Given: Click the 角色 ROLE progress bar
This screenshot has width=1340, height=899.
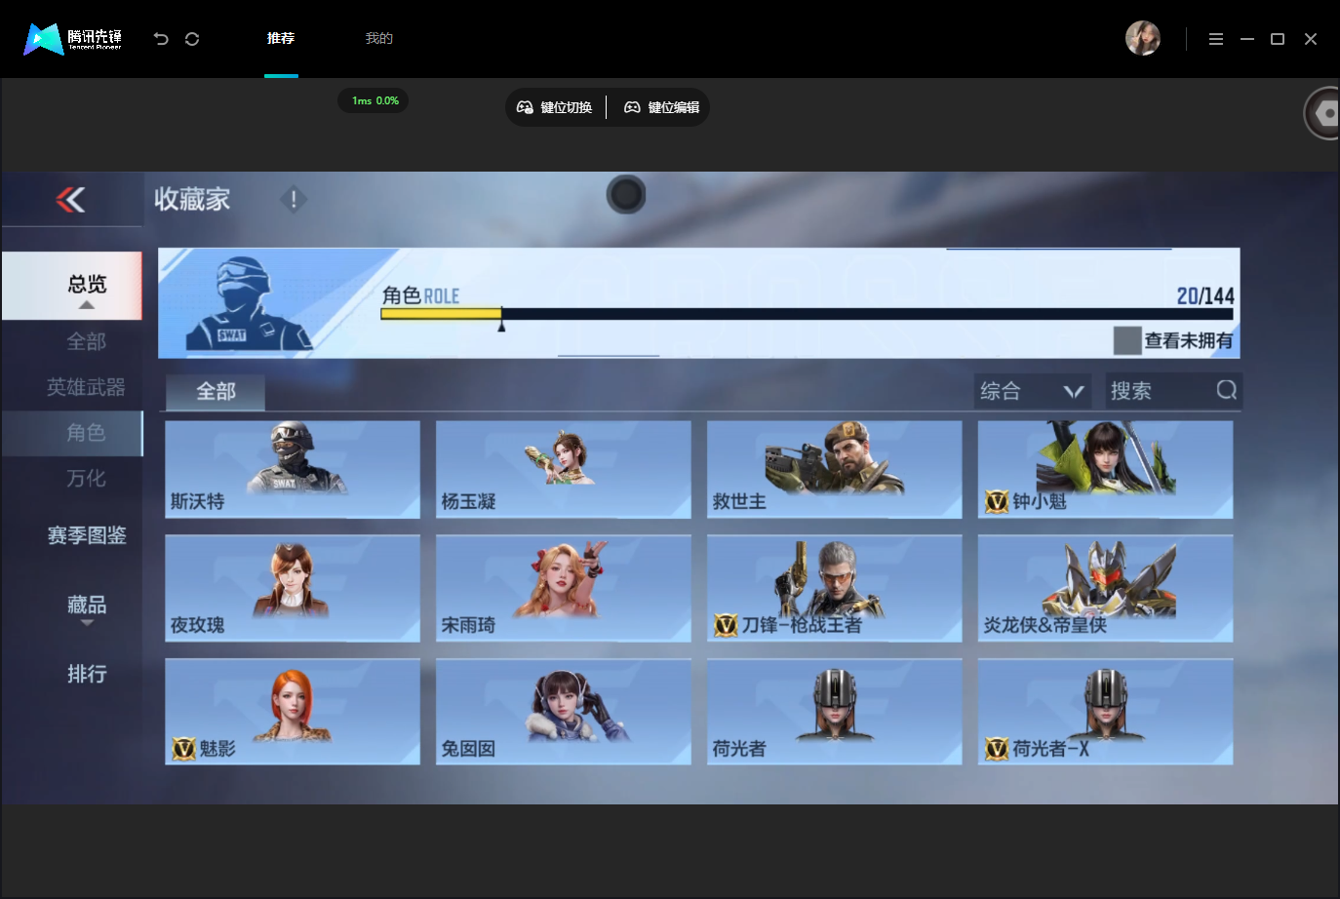Looking at the screenshot, I should click(x=807, y=314).
